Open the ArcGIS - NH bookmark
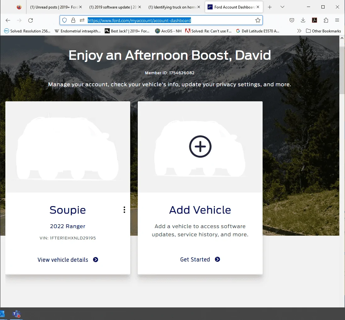Image resolution: width=345 pixels, height=320 pixels. (168, 31)
